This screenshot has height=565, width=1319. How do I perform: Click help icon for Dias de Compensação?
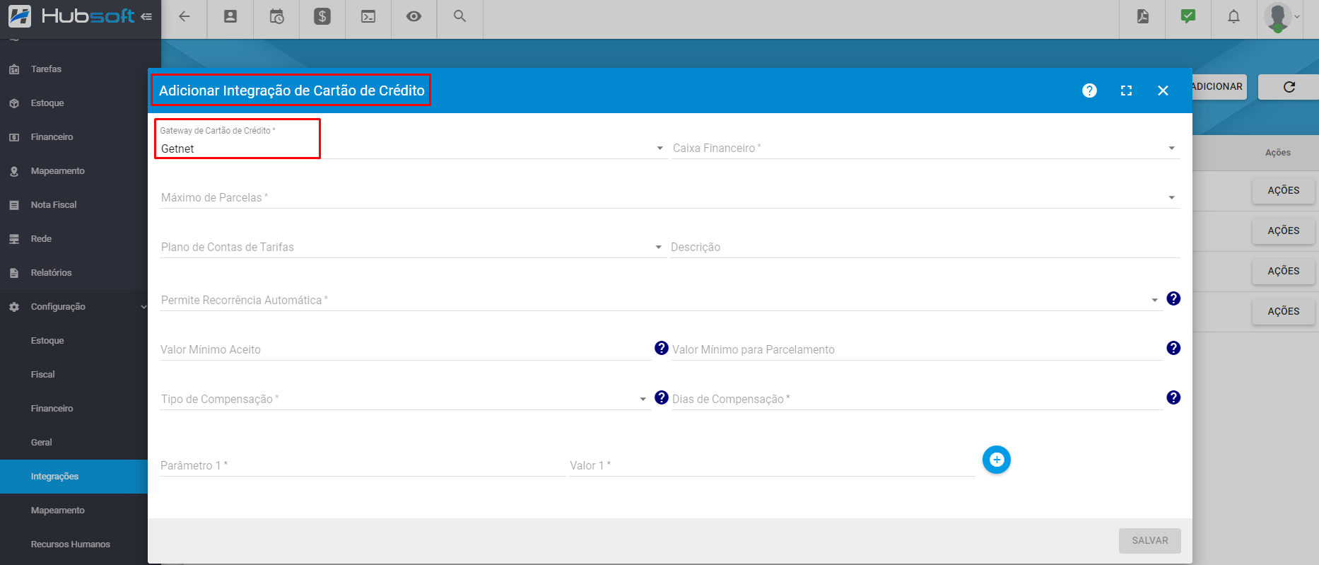coord(1173,397)
